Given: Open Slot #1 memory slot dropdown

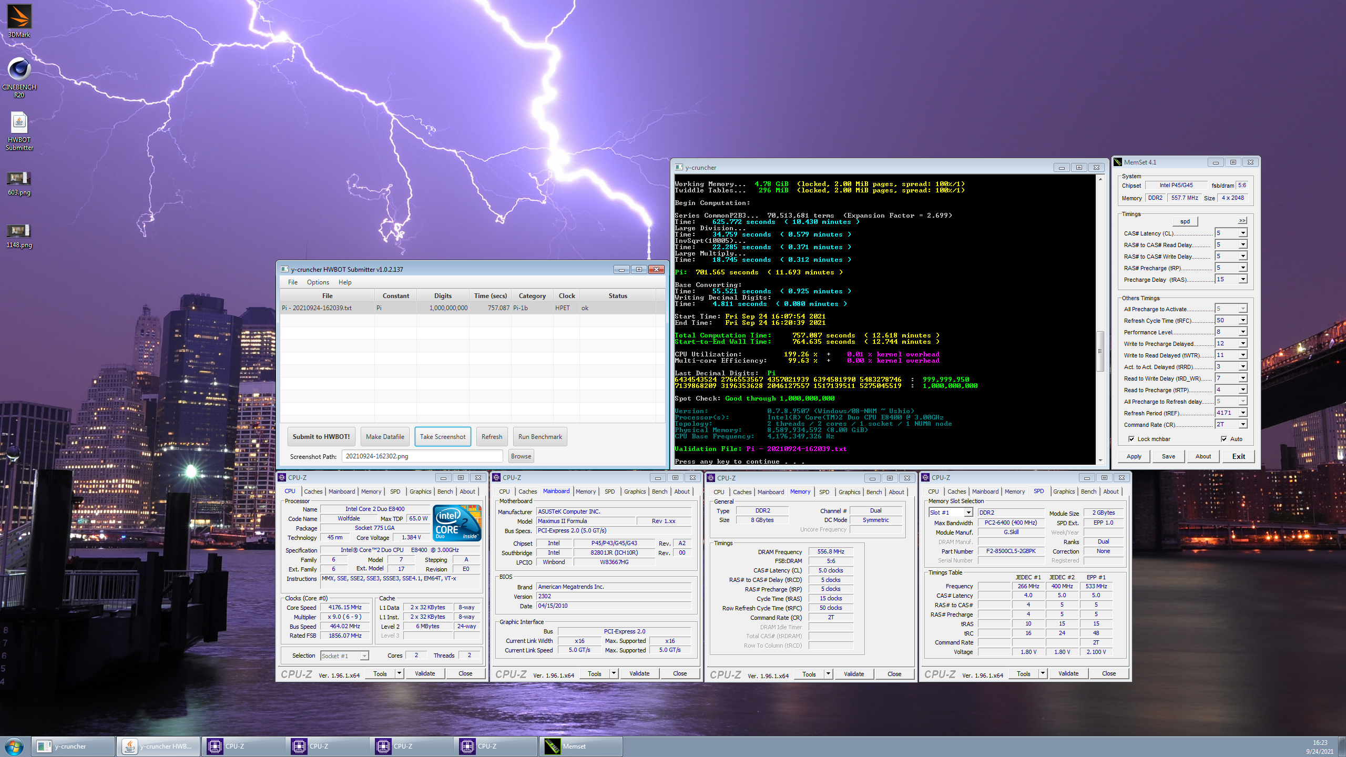Looking at the screenshot, I should click(x=968, y=513).
